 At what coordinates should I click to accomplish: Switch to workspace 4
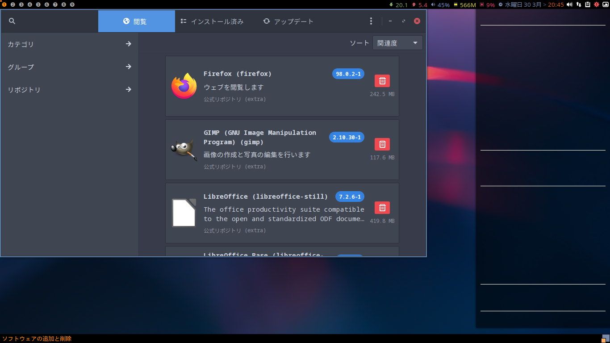30,4
